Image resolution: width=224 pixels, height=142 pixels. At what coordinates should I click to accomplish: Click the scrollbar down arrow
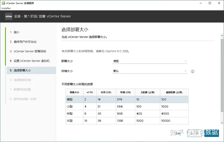[x=222, y=123]
